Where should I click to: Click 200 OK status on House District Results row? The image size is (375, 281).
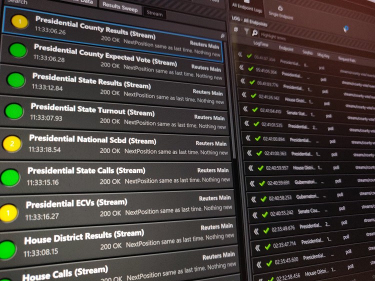tap(111, 246)
